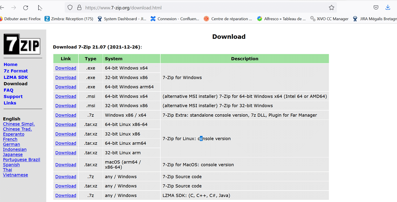Open Links sidebar item
This screenshot has height=202, width=397.
(x=10, y=103)
